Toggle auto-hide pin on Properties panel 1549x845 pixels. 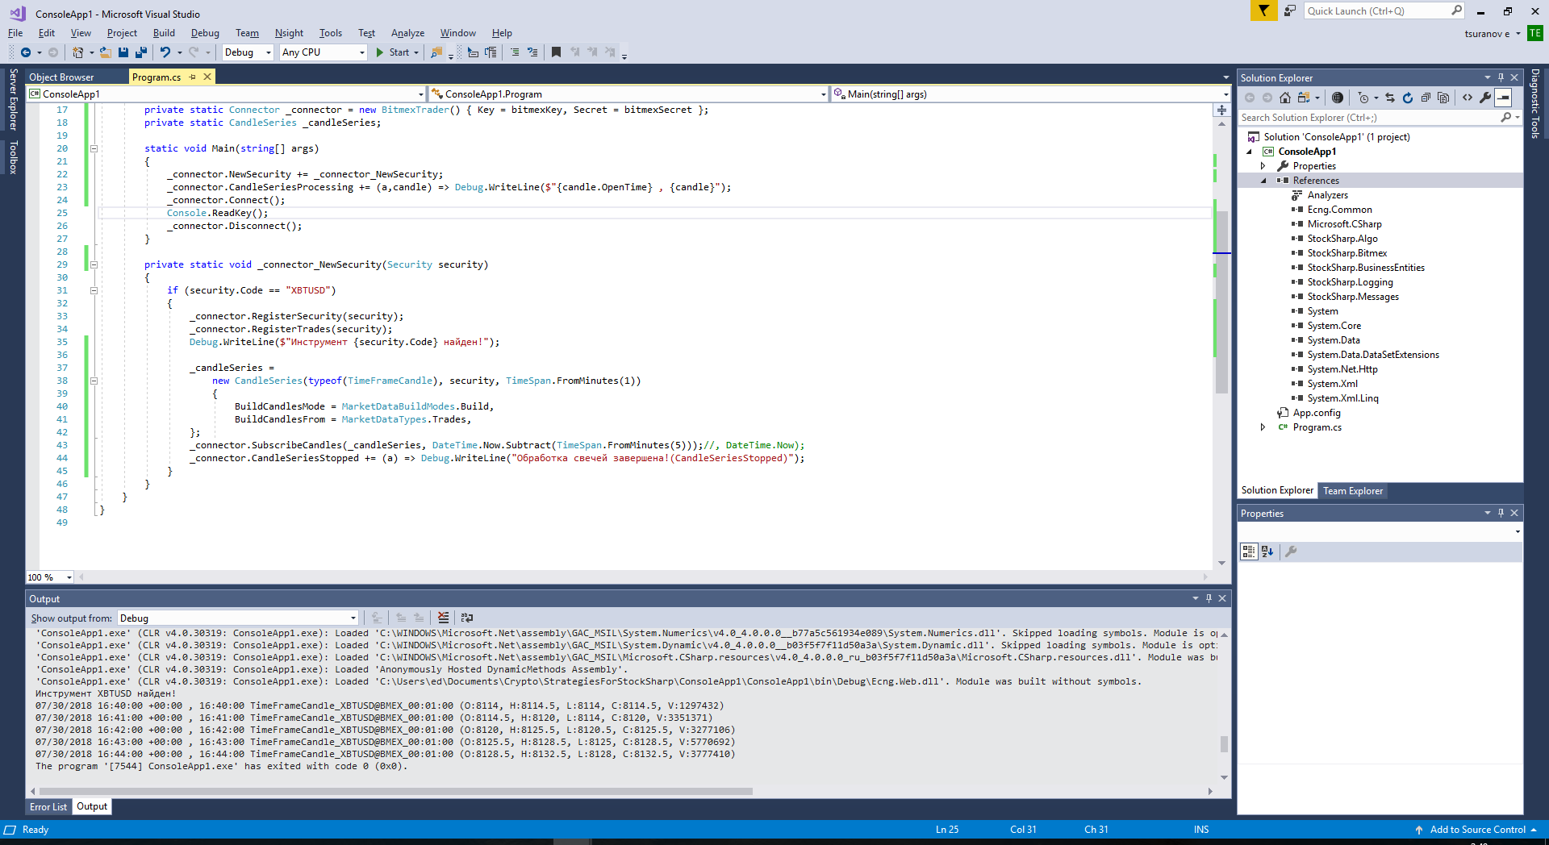point(1501,513)
